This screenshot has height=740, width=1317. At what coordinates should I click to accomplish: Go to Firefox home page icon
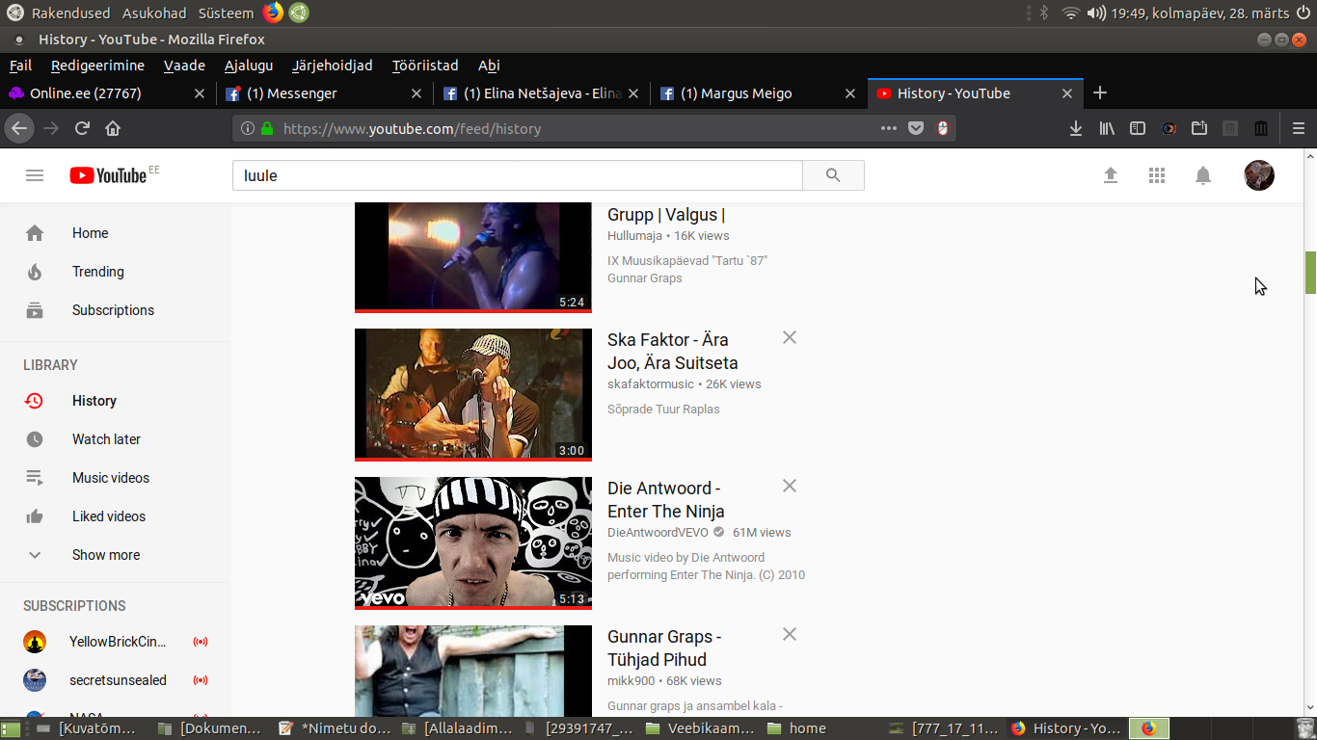pos(113,128)
